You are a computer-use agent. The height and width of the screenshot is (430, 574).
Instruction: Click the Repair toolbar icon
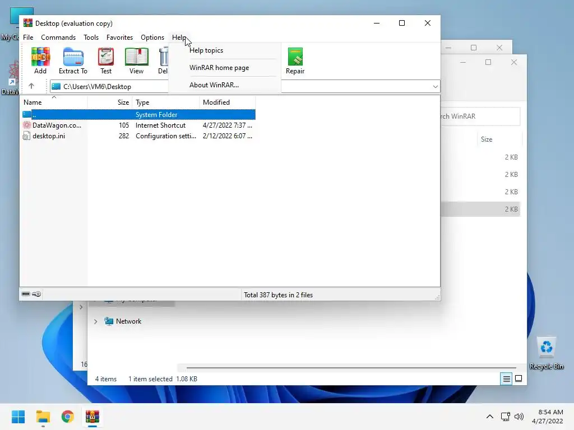(295, 57)
